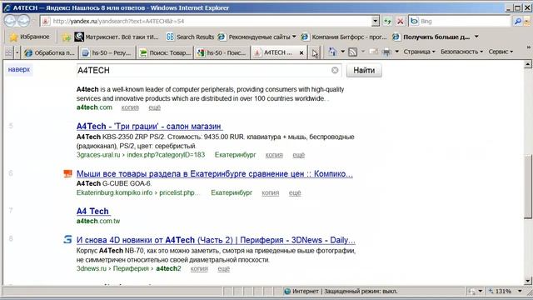Click the vertical scrollbar thumb
This screenshot has width=533, height=300.
pyautogui.click(x=527, y=186)
